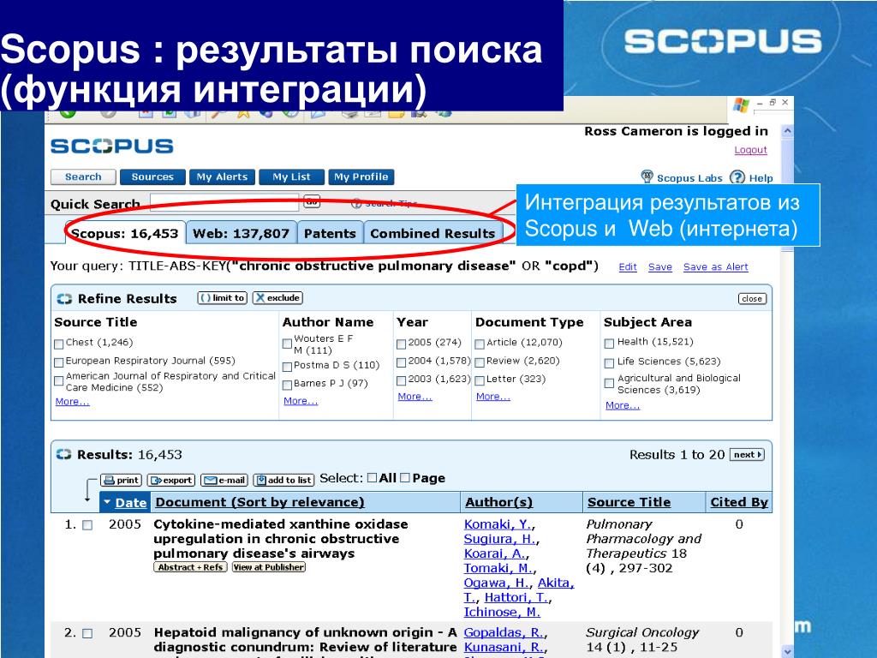
Task: Select checkbox for result 1
Action: pyautogui.click(x=87, y=525)
